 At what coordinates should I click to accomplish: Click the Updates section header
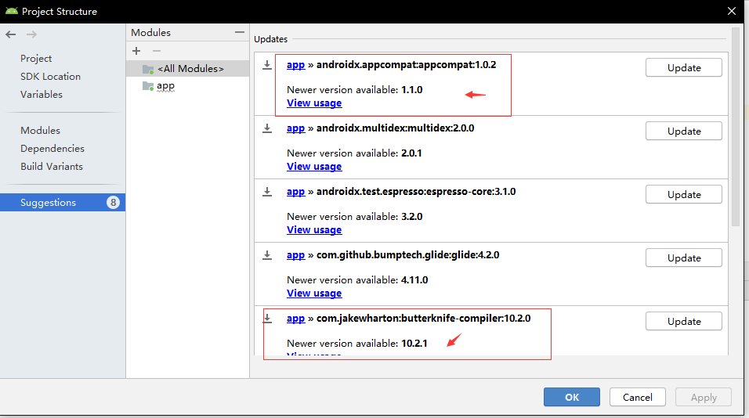tap(271, 39)
